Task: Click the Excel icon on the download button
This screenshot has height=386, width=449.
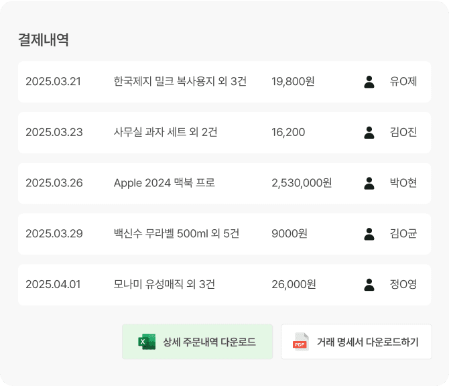Action: (147, 342)
